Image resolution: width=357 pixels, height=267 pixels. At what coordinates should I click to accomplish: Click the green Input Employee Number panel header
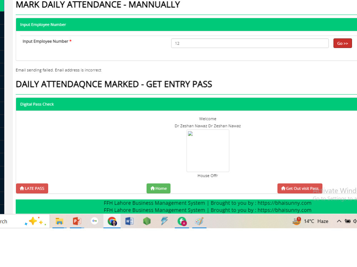tap(186, 25)
